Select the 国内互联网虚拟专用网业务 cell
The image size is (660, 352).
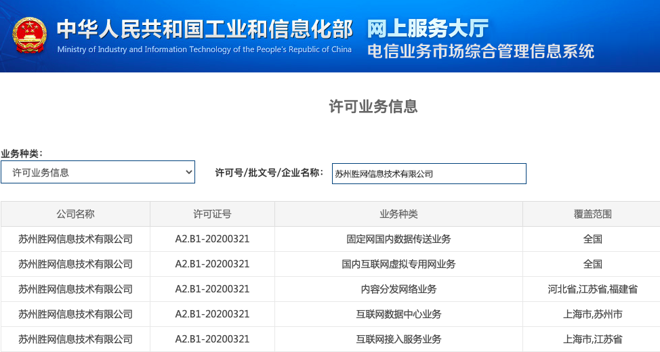point(398,264)
